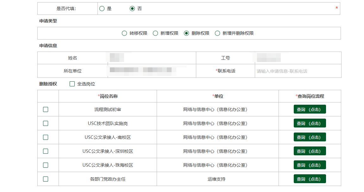Tick the USC公文承接人-南校区 row checkbox
The width and height of the screenshot is (364, 192).
tap(46, 137)
